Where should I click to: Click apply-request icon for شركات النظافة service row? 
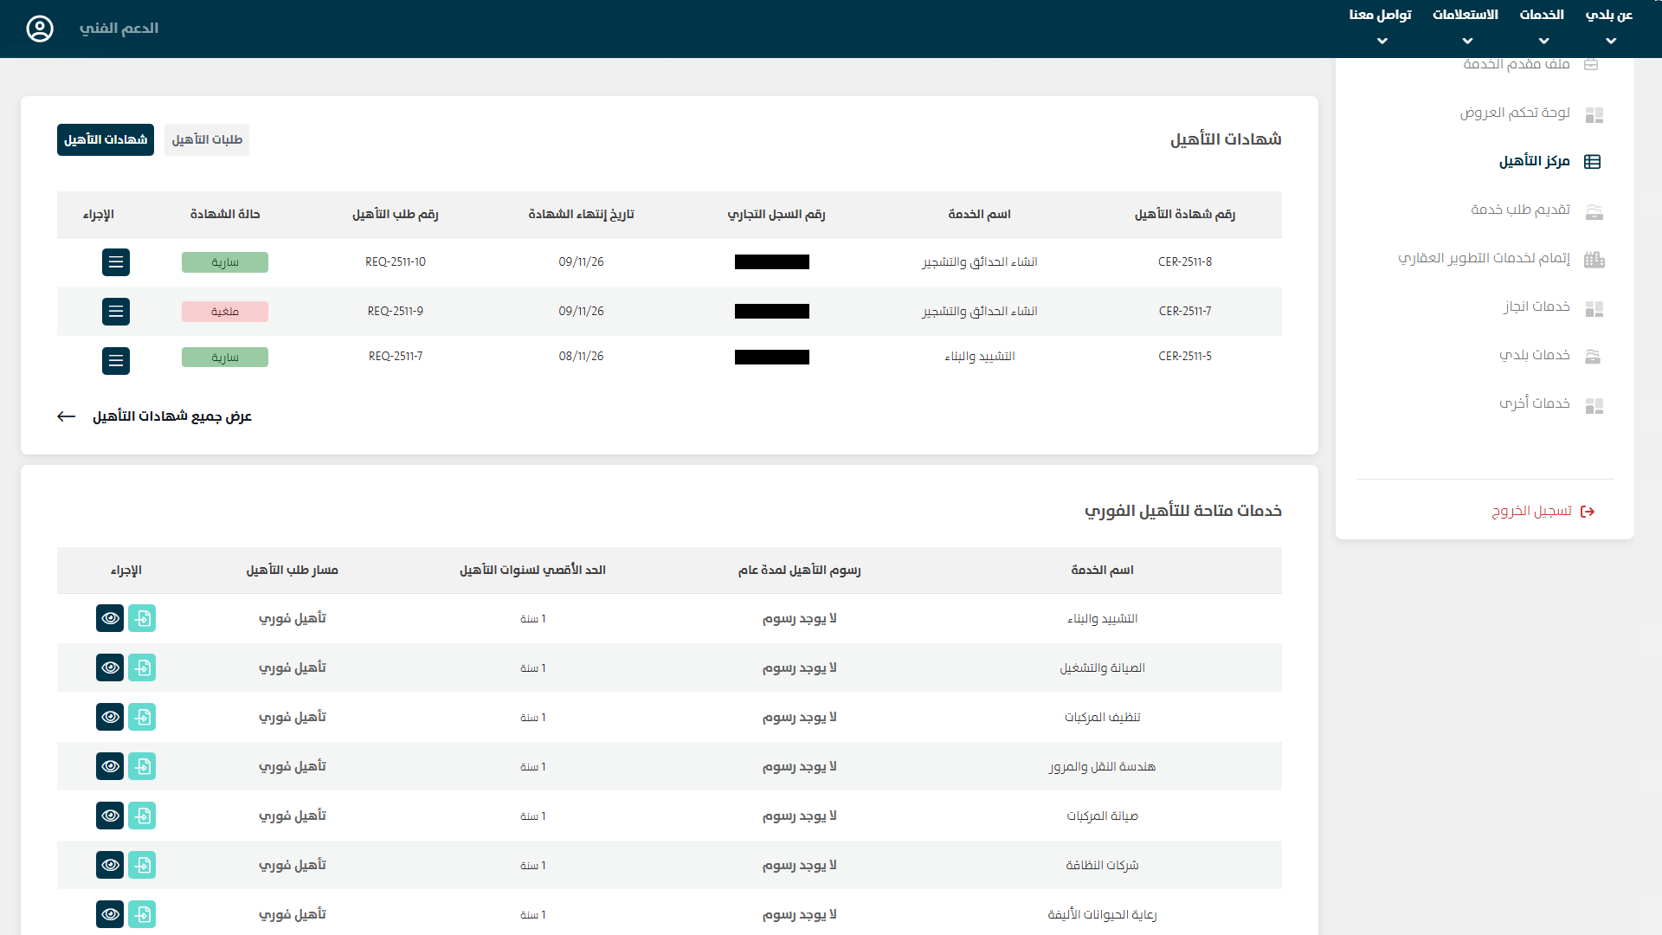pyautogui.click(x=142, y=865)
